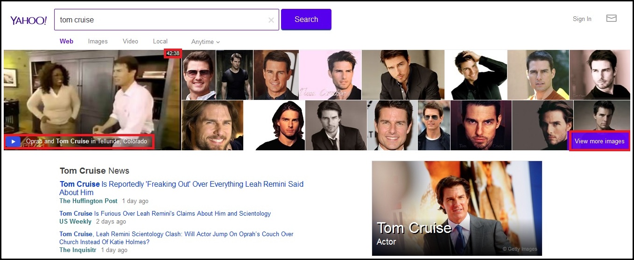Viewport: 634px width, 260px height.
Task: Open the aviator sunglasses thumbnail in bottom row
Action: pyautogui.click(x=434, y=125)
